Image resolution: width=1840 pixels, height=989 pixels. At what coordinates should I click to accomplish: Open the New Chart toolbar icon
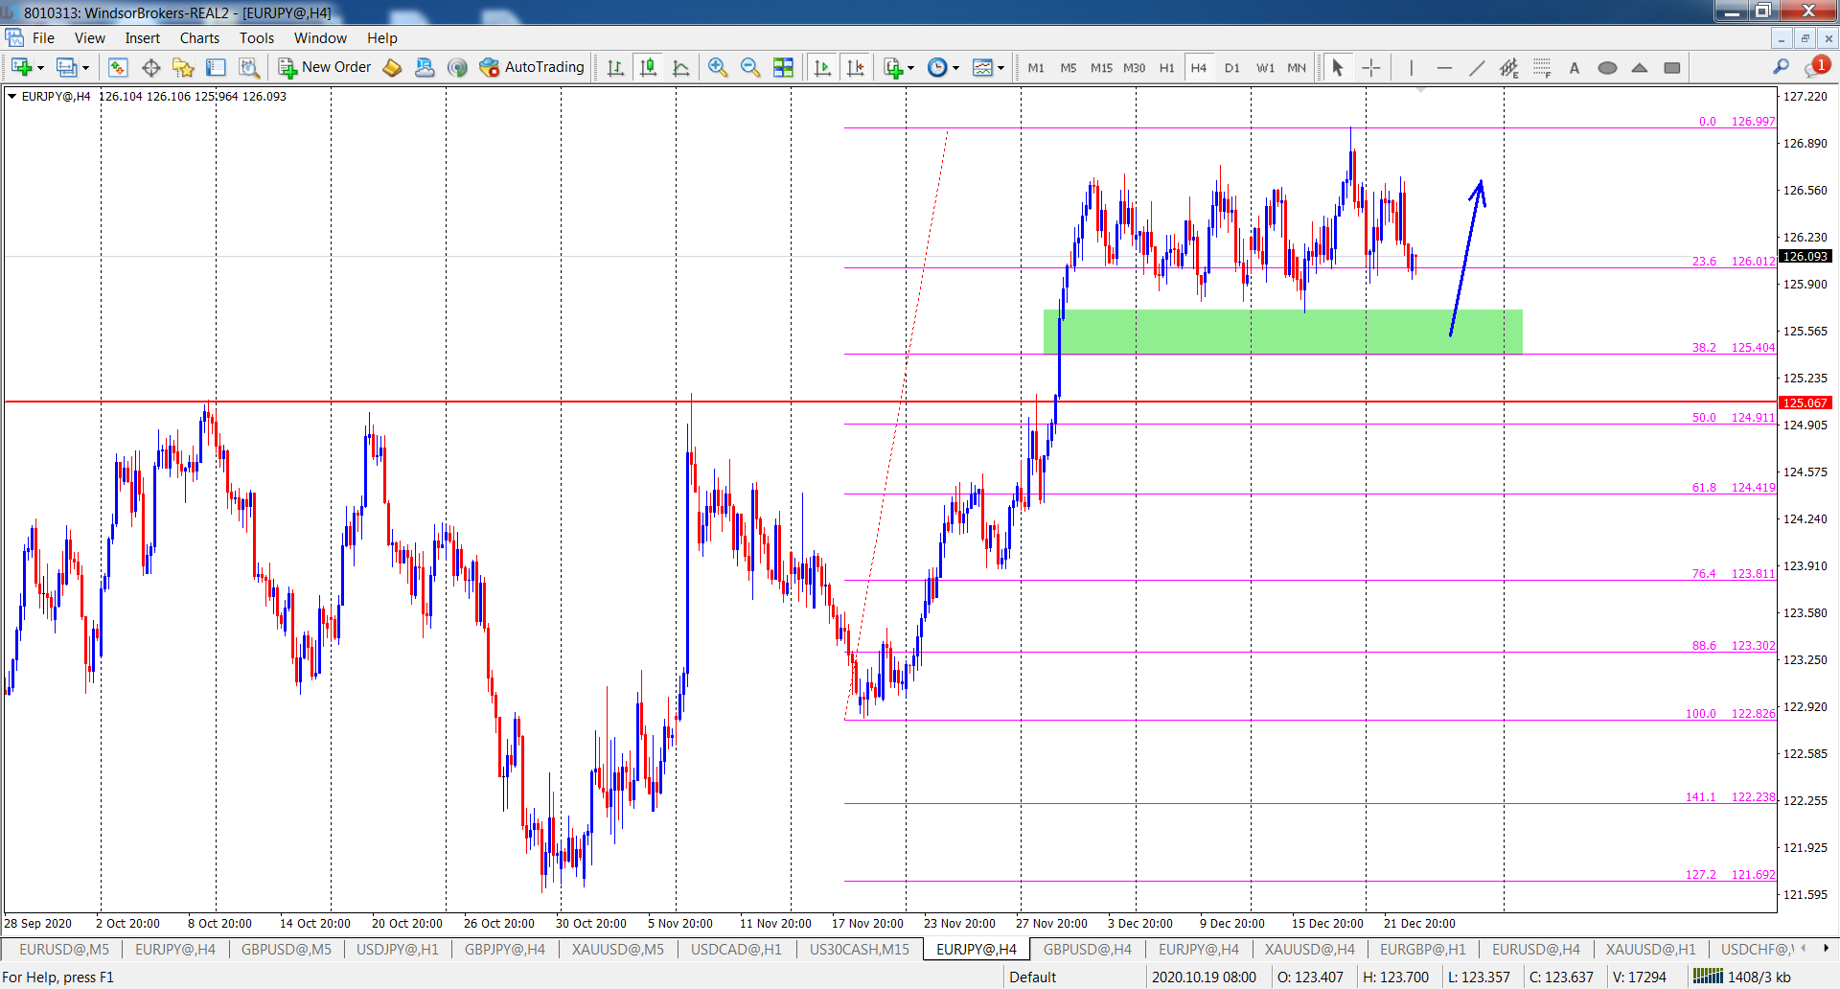pos(21,67)
